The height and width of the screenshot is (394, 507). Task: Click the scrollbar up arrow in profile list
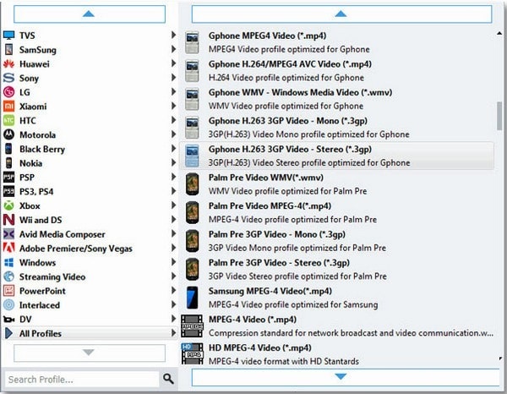[499, 33]
